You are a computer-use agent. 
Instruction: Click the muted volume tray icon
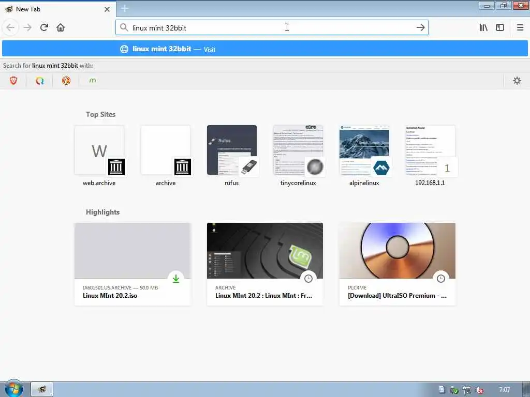pyautogui.click(x=479, y=390)
